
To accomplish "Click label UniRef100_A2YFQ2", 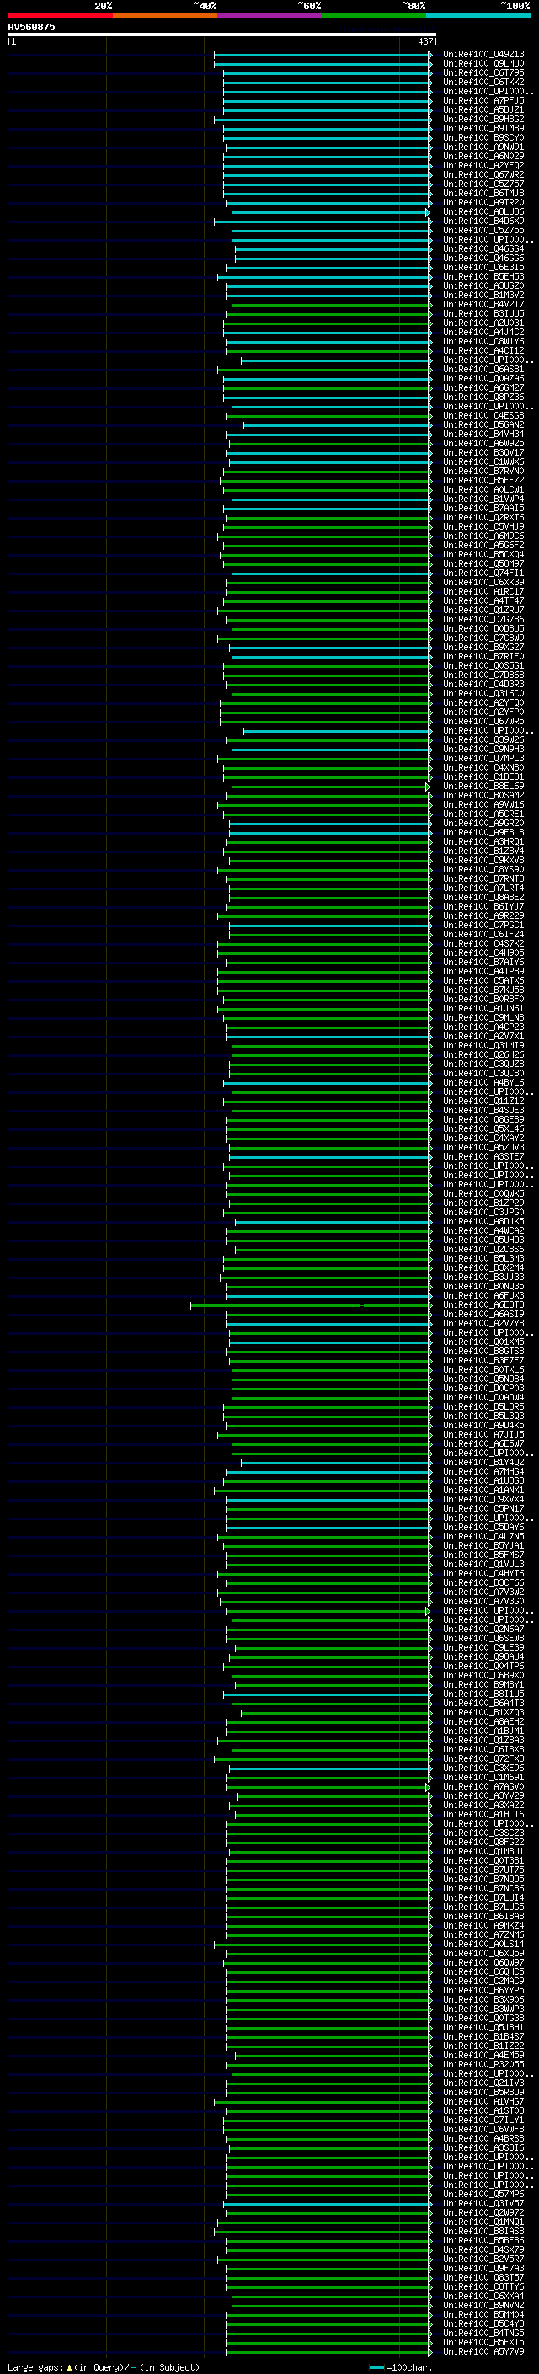I will [483, 165].
